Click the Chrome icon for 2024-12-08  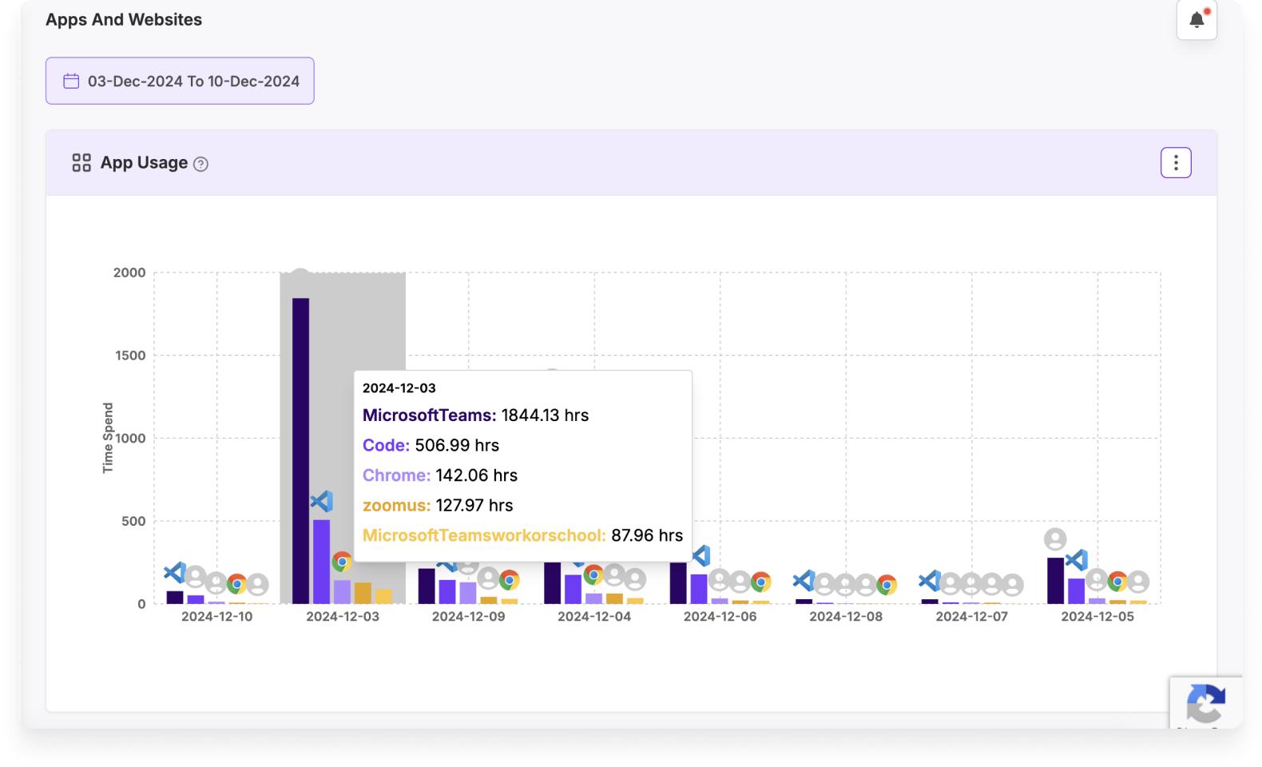pyautogui.click(x=887, y=585)
